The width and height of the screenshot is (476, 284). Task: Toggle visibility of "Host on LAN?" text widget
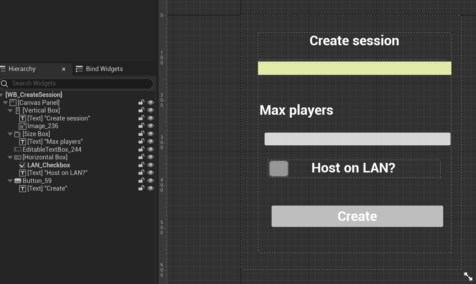click(151, 173)
